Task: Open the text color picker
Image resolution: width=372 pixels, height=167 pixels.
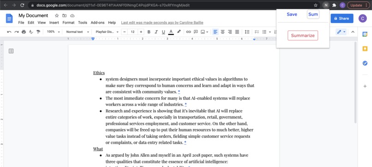Action: [x=171, y=32]
